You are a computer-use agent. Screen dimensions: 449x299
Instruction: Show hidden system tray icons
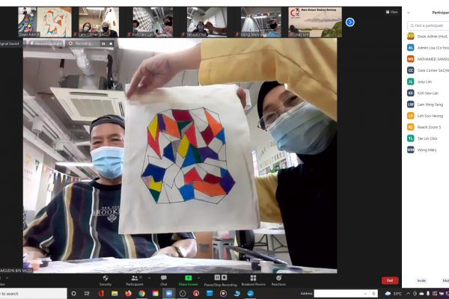[408, 294]
